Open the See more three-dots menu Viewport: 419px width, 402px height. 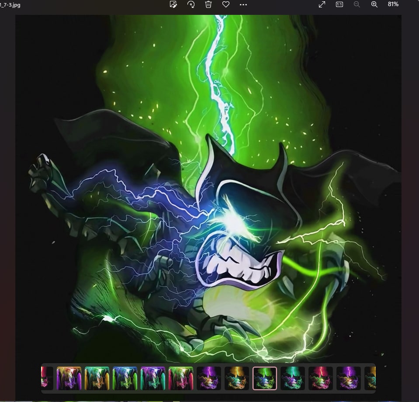pos(243,4)
